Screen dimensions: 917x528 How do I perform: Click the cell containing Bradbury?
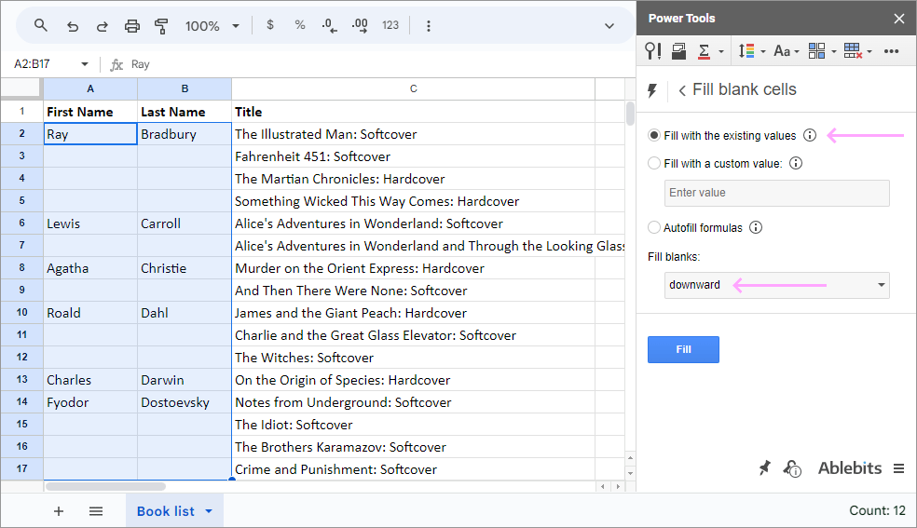pyautogui.click(x=185, y=134)
